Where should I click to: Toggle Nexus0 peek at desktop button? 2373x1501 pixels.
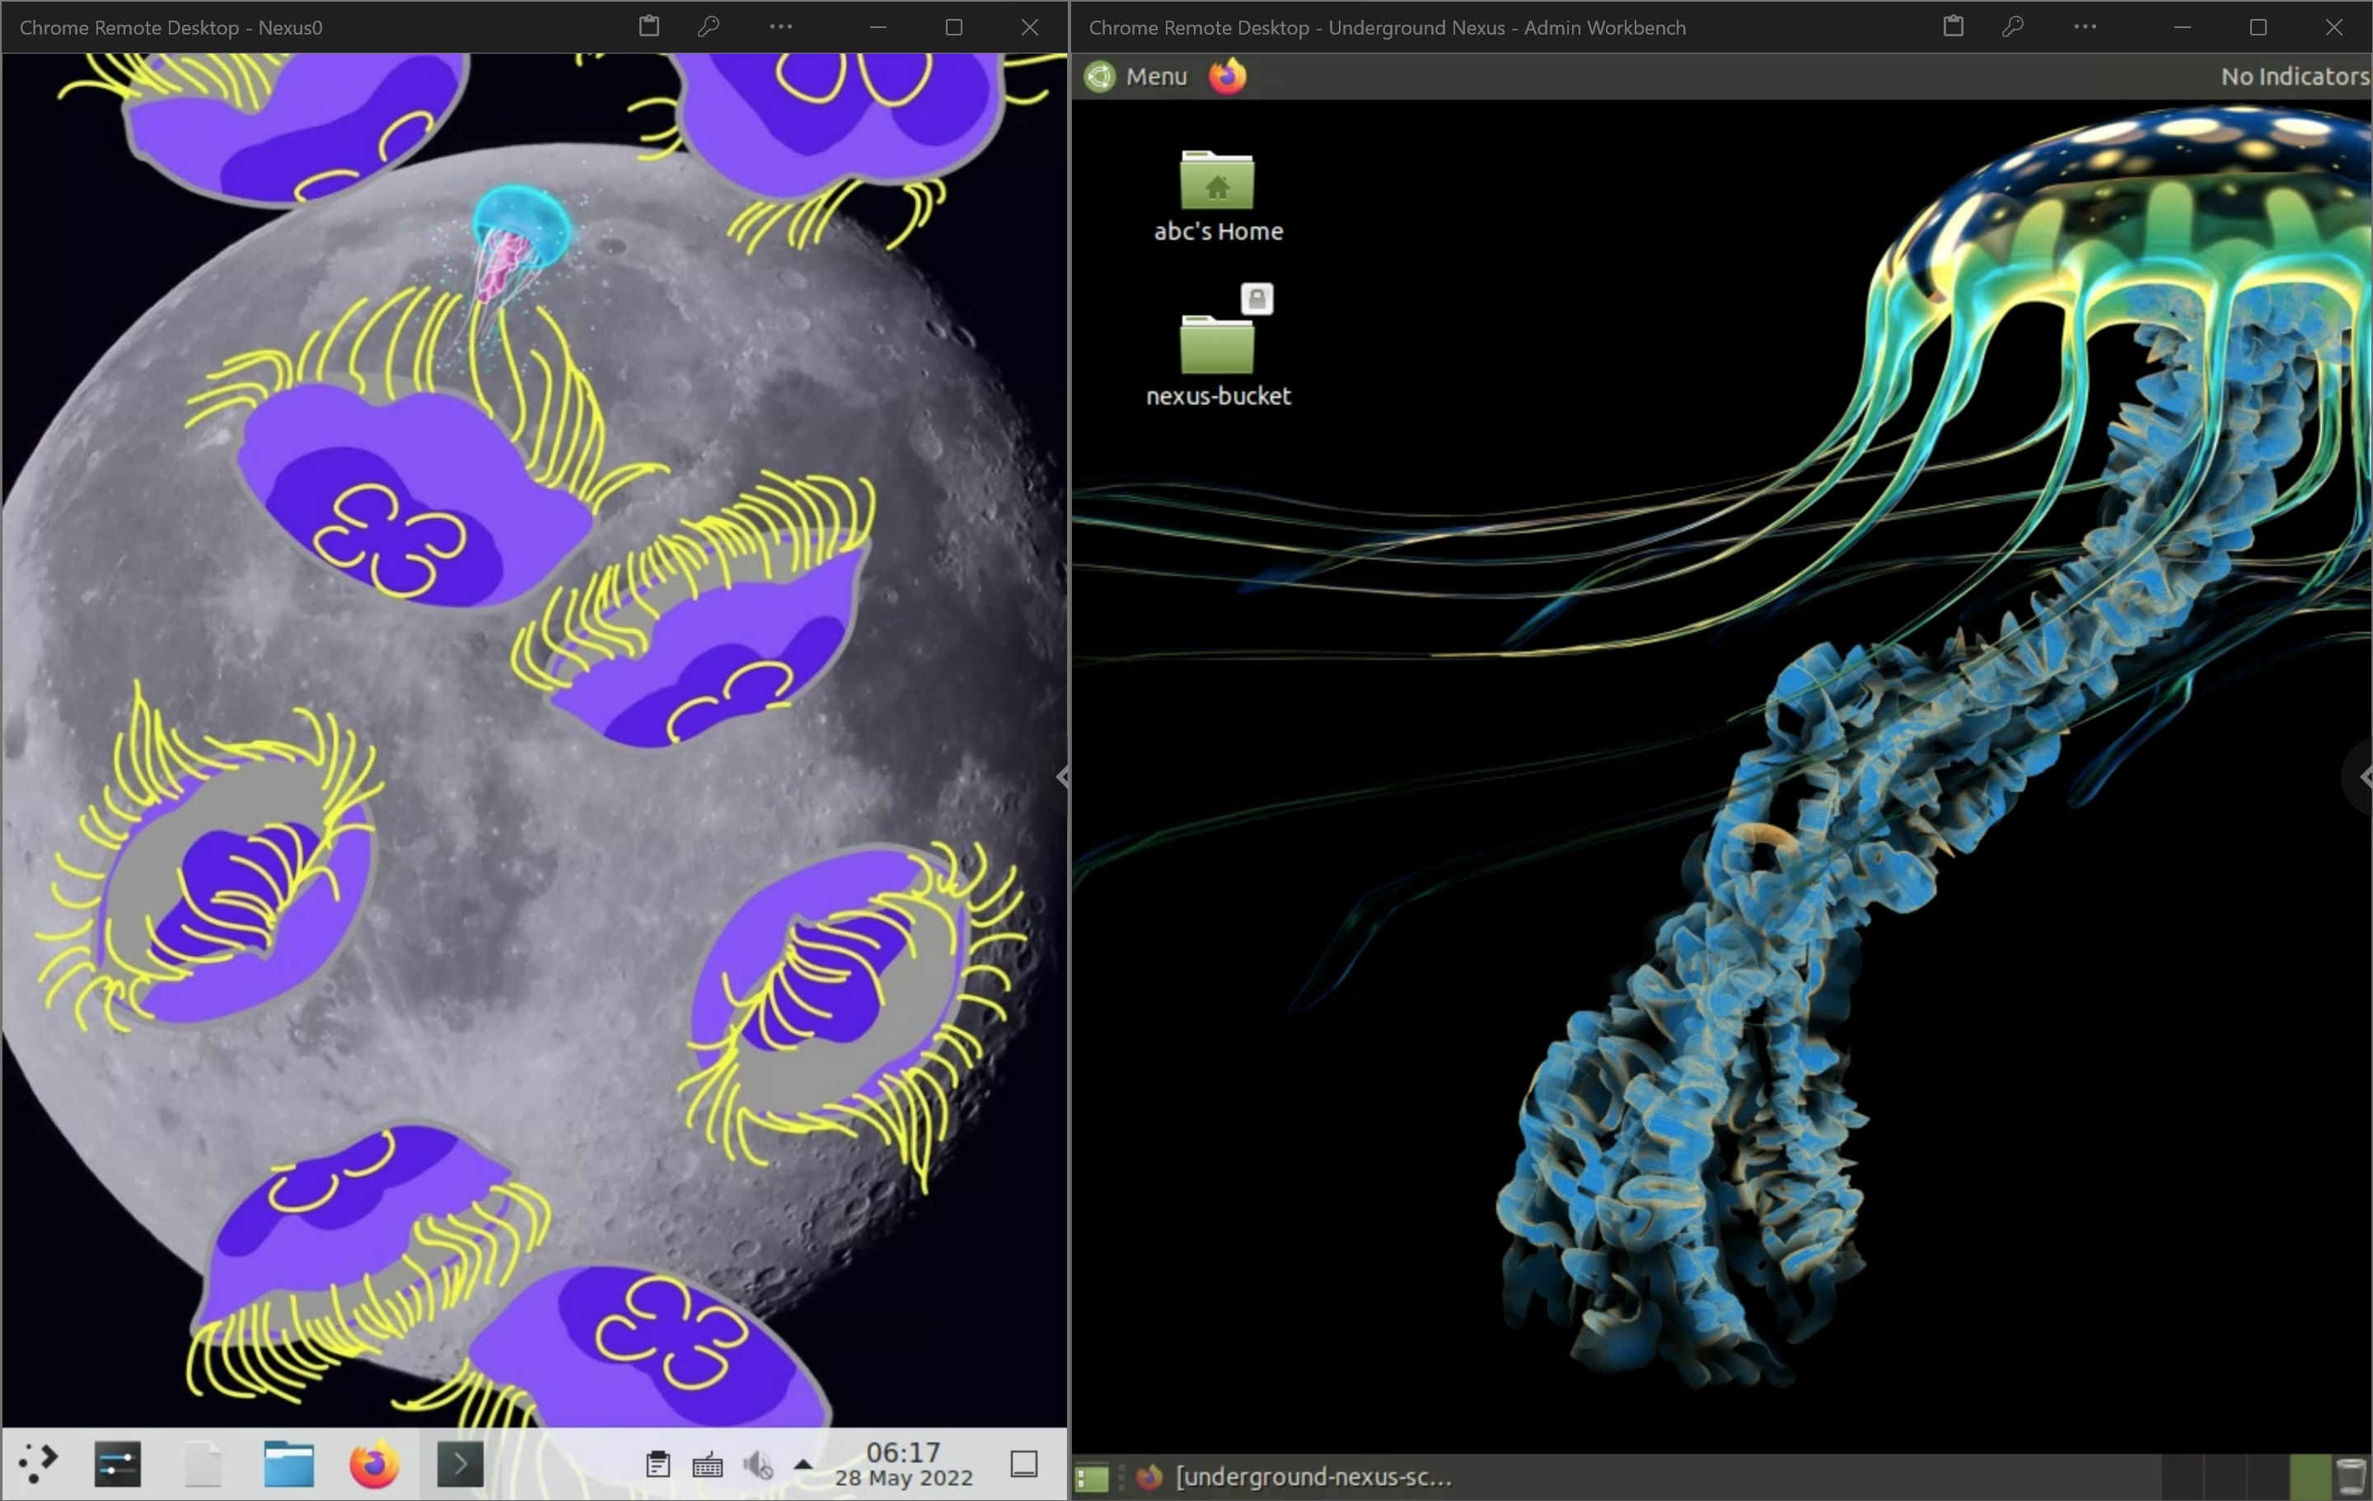coord(1024,1465)
